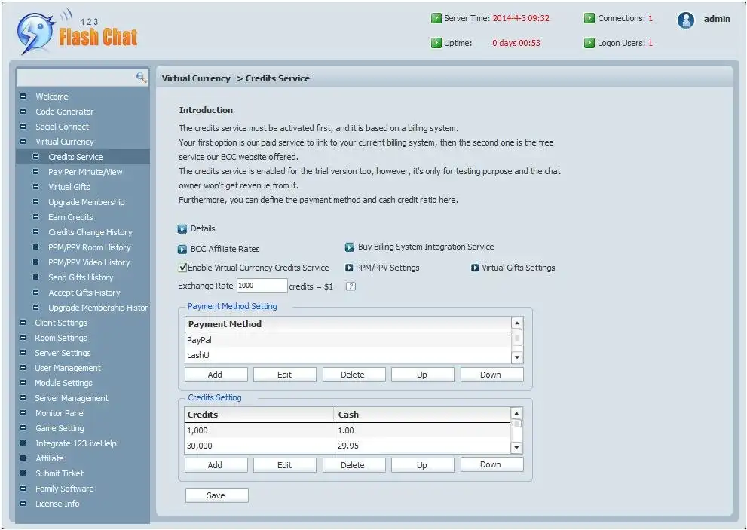
Task: Select the 30,000 credits row
Action: 347,446
